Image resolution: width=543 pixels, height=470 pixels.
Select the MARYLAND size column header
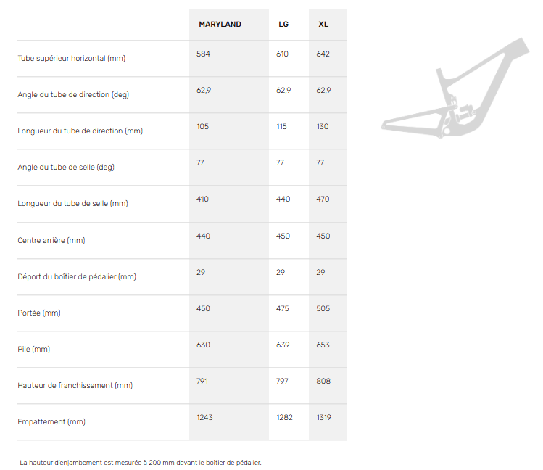coord(220,25)
